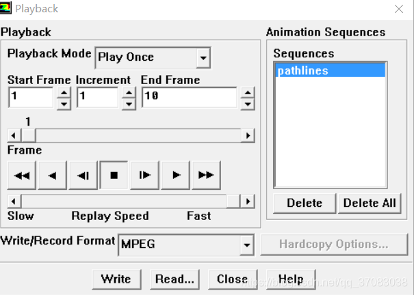Click the Delete All button
Viewport: 414px width, 295px height.
tap(370, 203)
